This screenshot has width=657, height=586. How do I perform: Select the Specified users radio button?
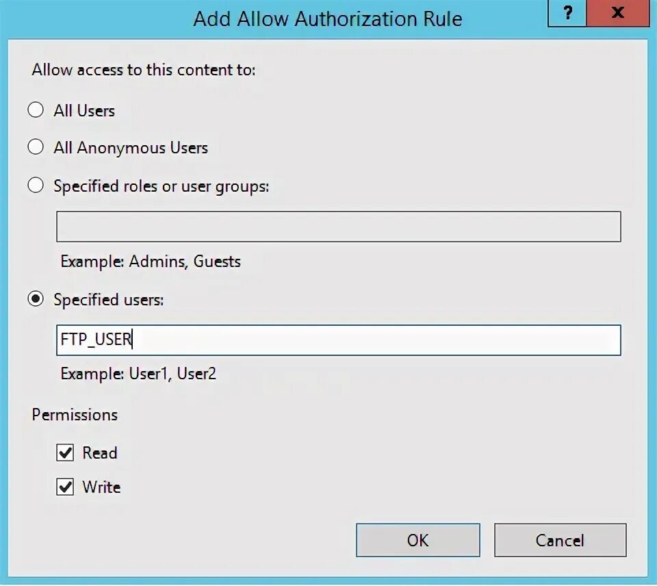pos(36,299)
